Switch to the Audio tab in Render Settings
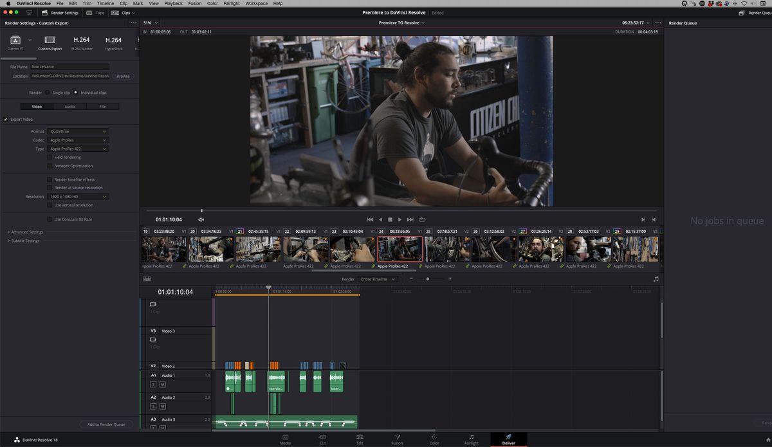772x447 pixels. [69, 106]
